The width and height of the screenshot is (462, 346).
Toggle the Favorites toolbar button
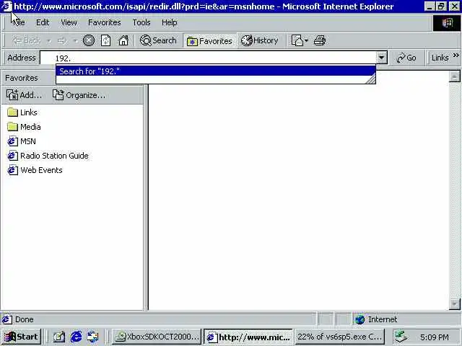click(209, 41)
